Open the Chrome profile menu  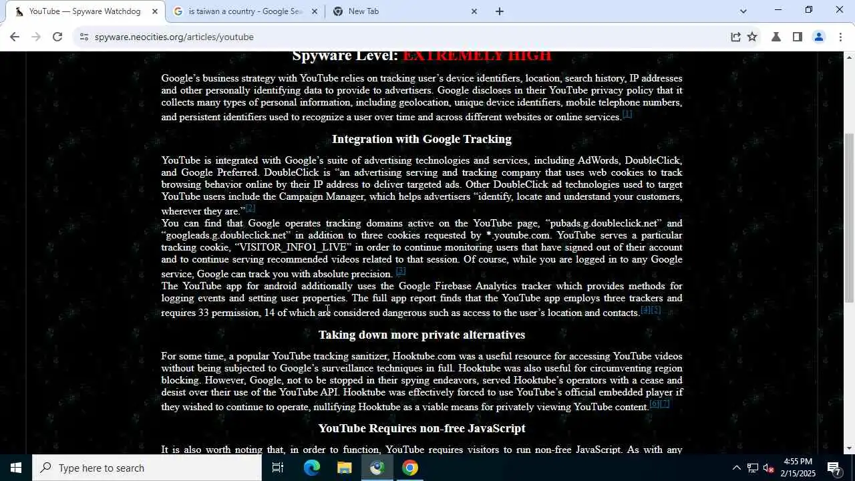point(819,37)
